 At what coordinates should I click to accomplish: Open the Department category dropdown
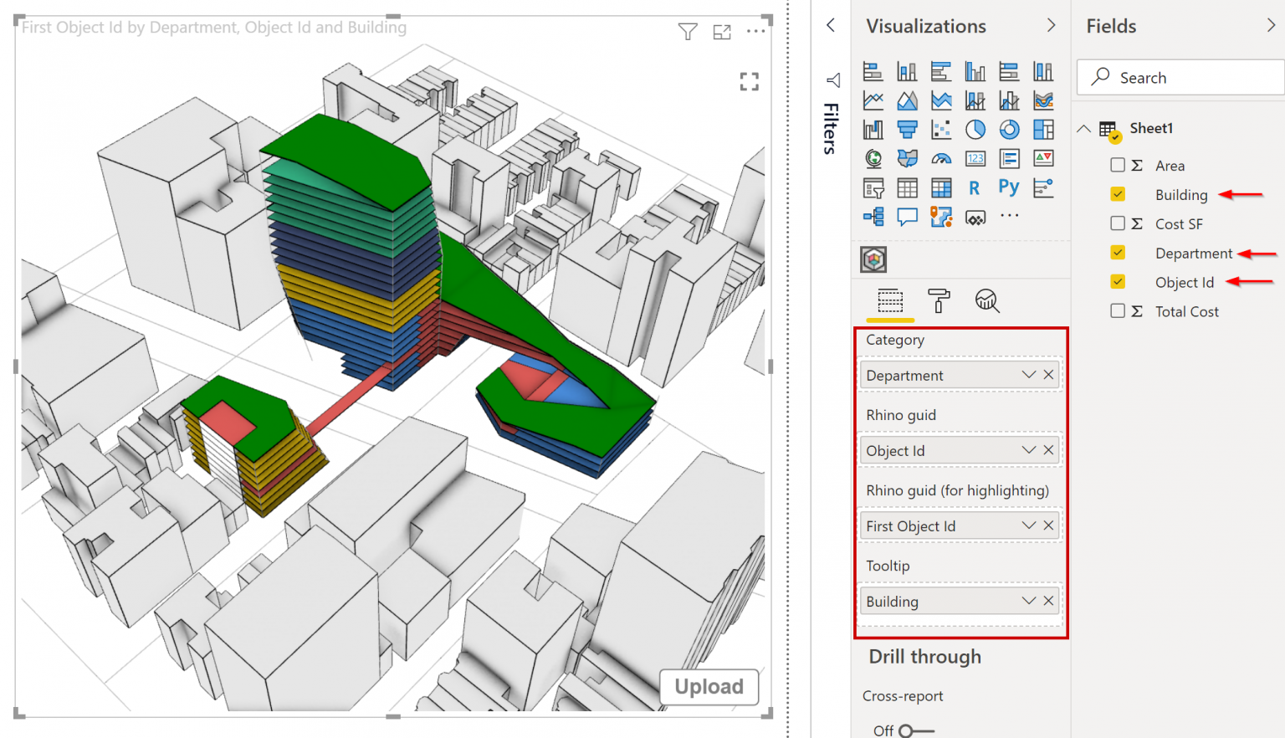point(1027,374)
